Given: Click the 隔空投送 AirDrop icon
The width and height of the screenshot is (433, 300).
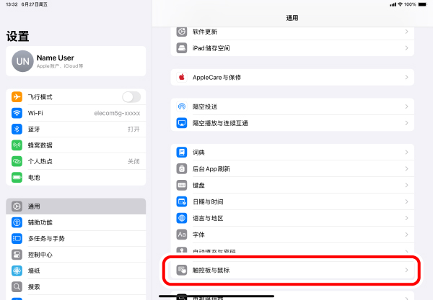Looking at the screenshot, I should pyautogui.click(x=183, y=106).
